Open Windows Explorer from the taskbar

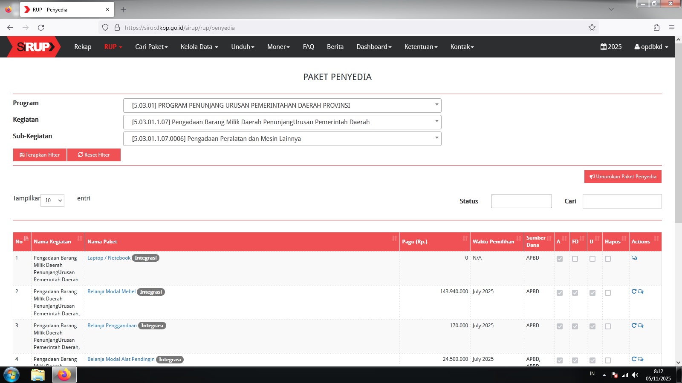38,375
